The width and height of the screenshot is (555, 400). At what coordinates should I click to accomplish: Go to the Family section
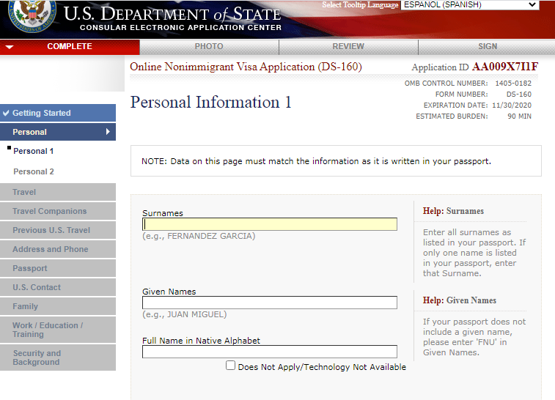coord(58,307)
